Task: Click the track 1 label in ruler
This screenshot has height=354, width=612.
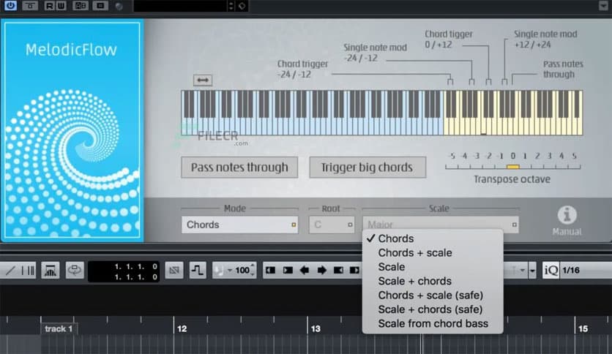Action: pos(59,328)
